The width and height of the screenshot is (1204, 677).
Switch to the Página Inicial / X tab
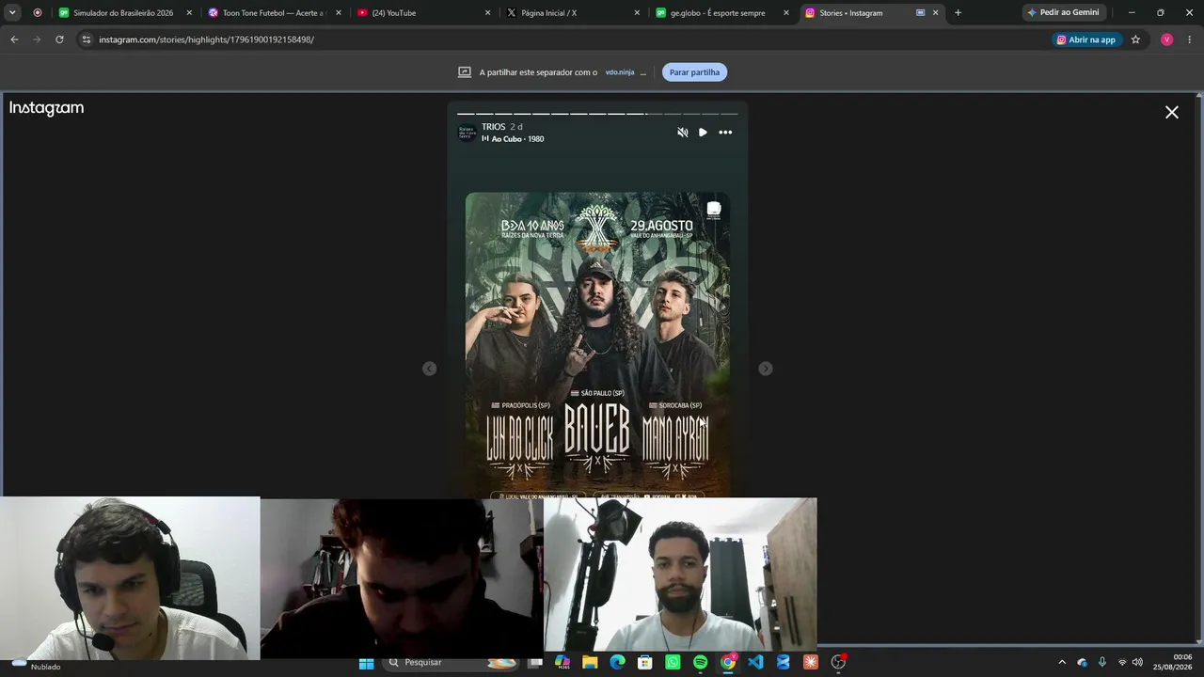574,13
